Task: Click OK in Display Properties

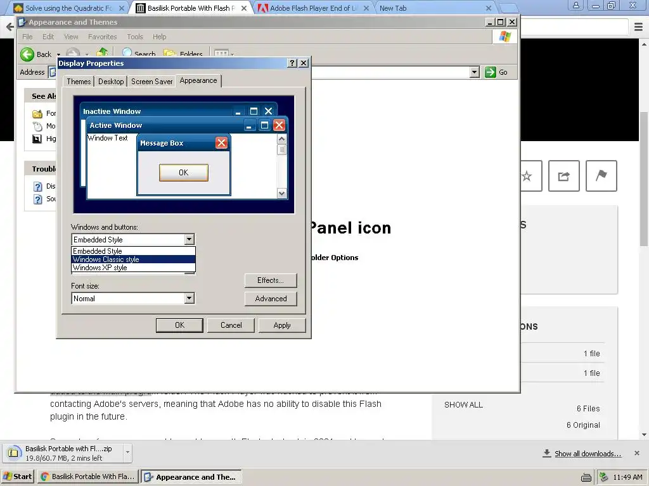Action: coord(179,325)
